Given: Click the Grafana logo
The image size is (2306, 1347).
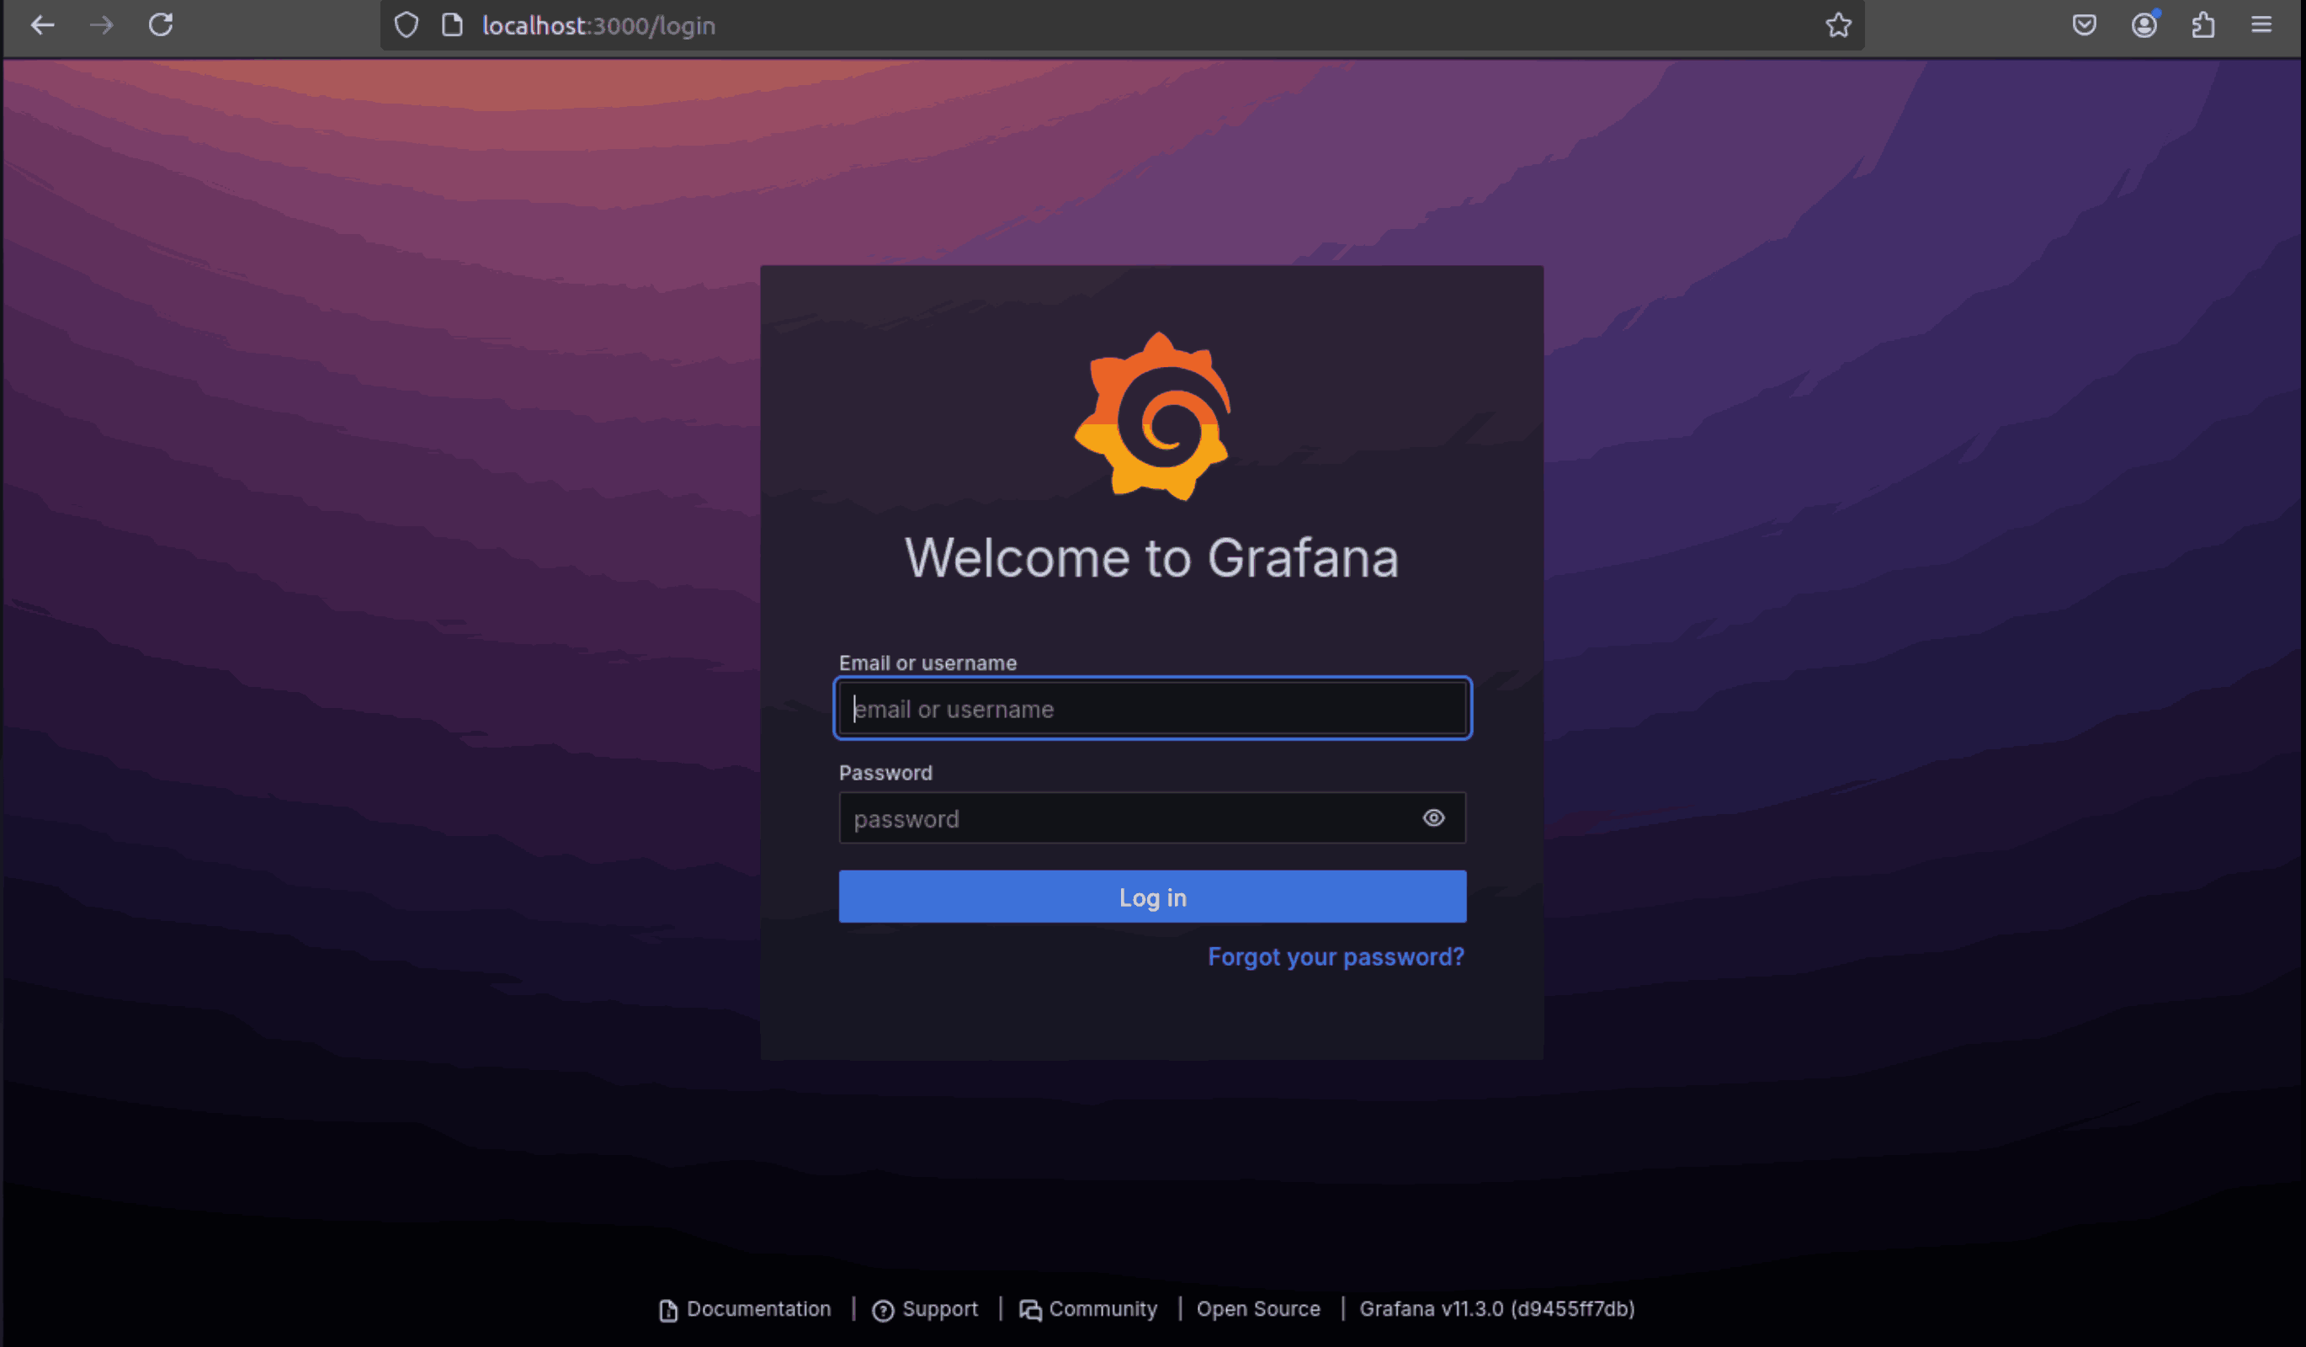Looking at the screenshot, I should coord(1152,417).
